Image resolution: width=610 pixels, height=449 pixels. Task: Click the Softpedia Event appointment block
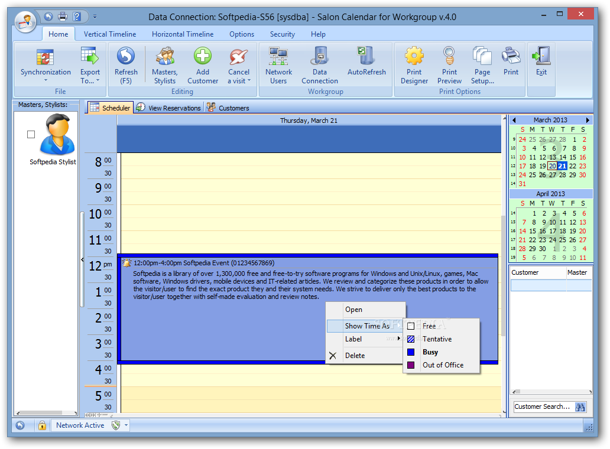point(309,308)
